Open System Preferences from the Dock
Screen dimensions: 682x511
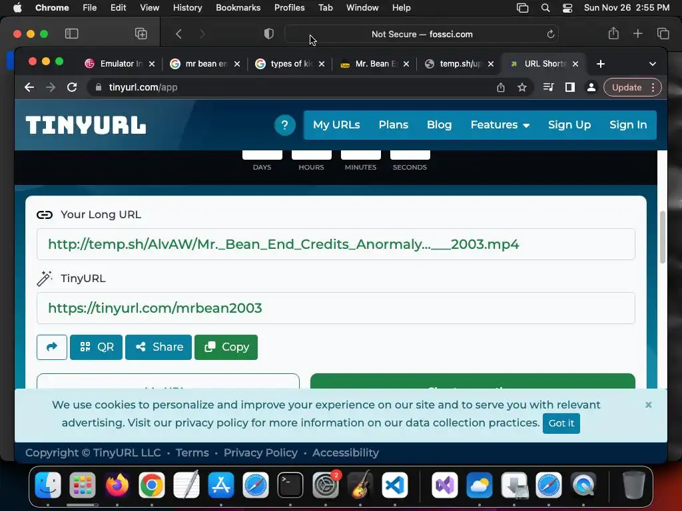click(x=325, y=485)
